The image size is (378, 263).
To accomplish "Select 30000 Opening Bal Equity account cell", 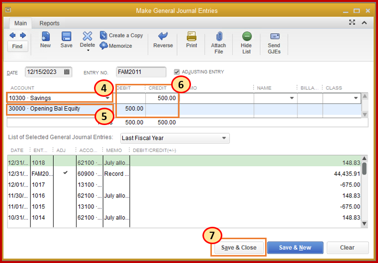I will 60,109.
